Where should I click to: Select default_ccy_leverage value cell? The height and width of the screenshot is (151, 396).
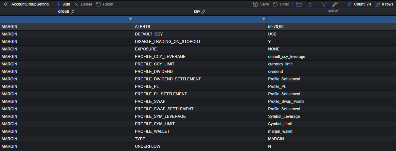pyautogui.click(x=331, y=57)
